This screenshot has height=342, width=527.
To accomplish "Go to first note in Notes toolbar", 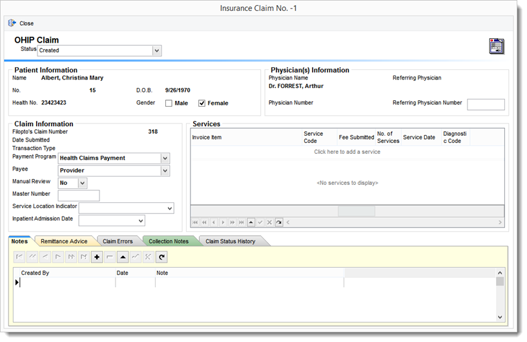I will pos(19,257).
